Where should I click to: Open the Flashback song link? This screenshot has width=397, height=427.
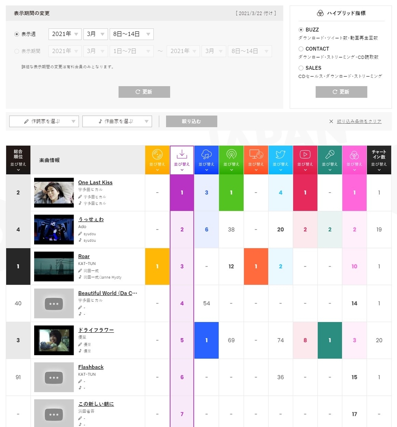coord(91,367)
